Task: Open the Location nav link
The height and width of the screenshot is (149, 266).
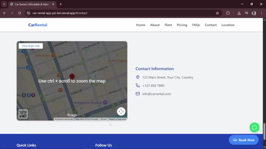Action: pyautogui.click(x=228, y=25)
